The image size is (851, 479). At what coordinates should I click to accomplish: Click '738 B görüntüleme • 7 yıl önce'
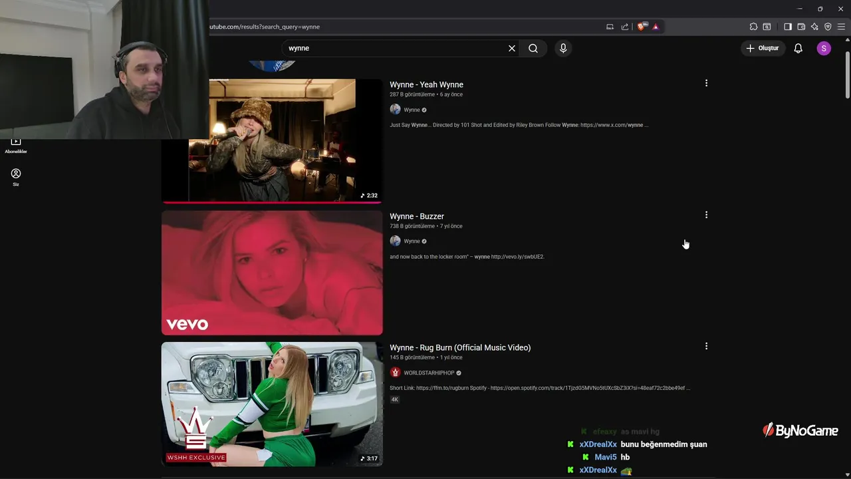426,226
